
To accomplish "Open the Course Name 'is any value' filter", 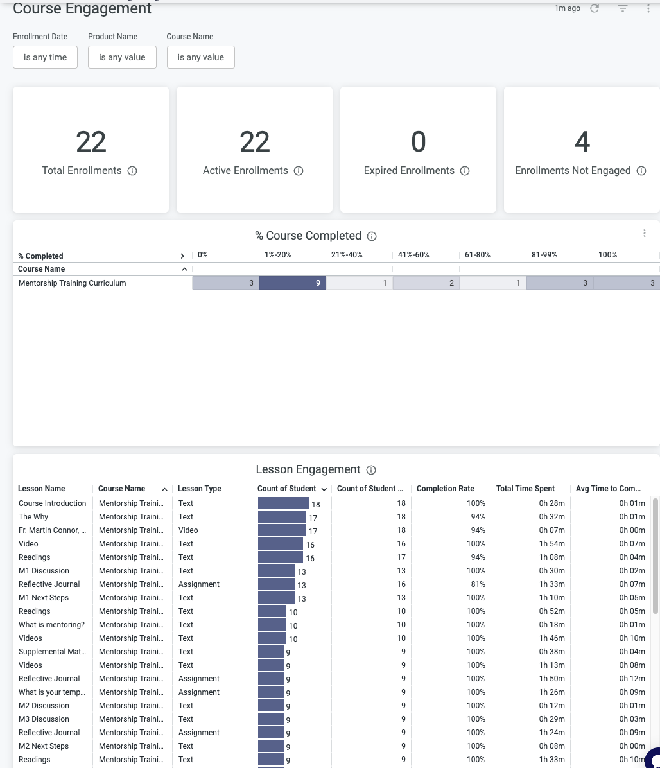I will pos(200,57).
